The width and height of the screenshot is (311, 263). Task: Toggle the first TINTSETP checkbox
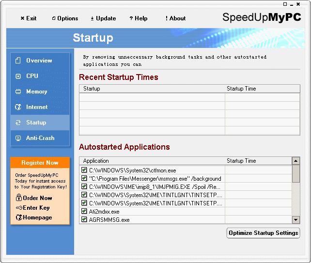(84, 195)
